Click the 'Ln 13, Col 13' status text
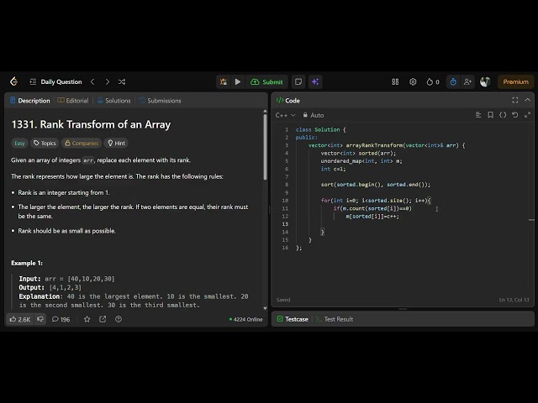 coord(514,300)
